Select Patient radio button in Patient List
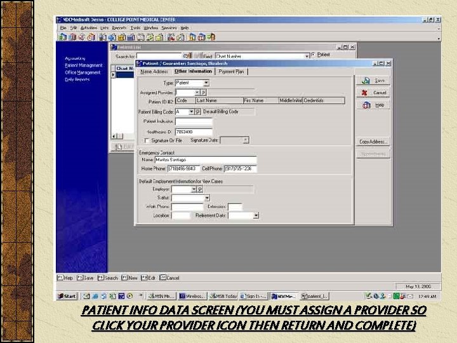This screenshot has height=343, width=457. coord(314,55)
